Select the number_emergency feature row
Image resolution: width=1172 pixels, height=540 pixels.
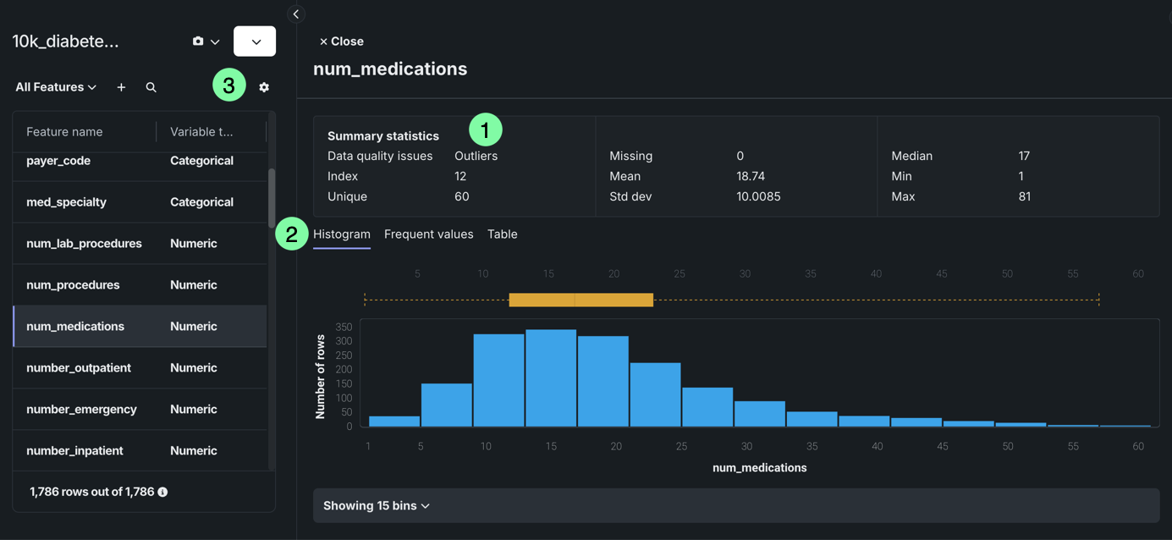click(x=81, y=410)
